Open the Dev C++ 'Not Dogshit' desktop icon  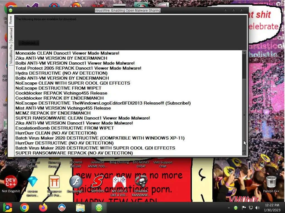coord(11,184)
